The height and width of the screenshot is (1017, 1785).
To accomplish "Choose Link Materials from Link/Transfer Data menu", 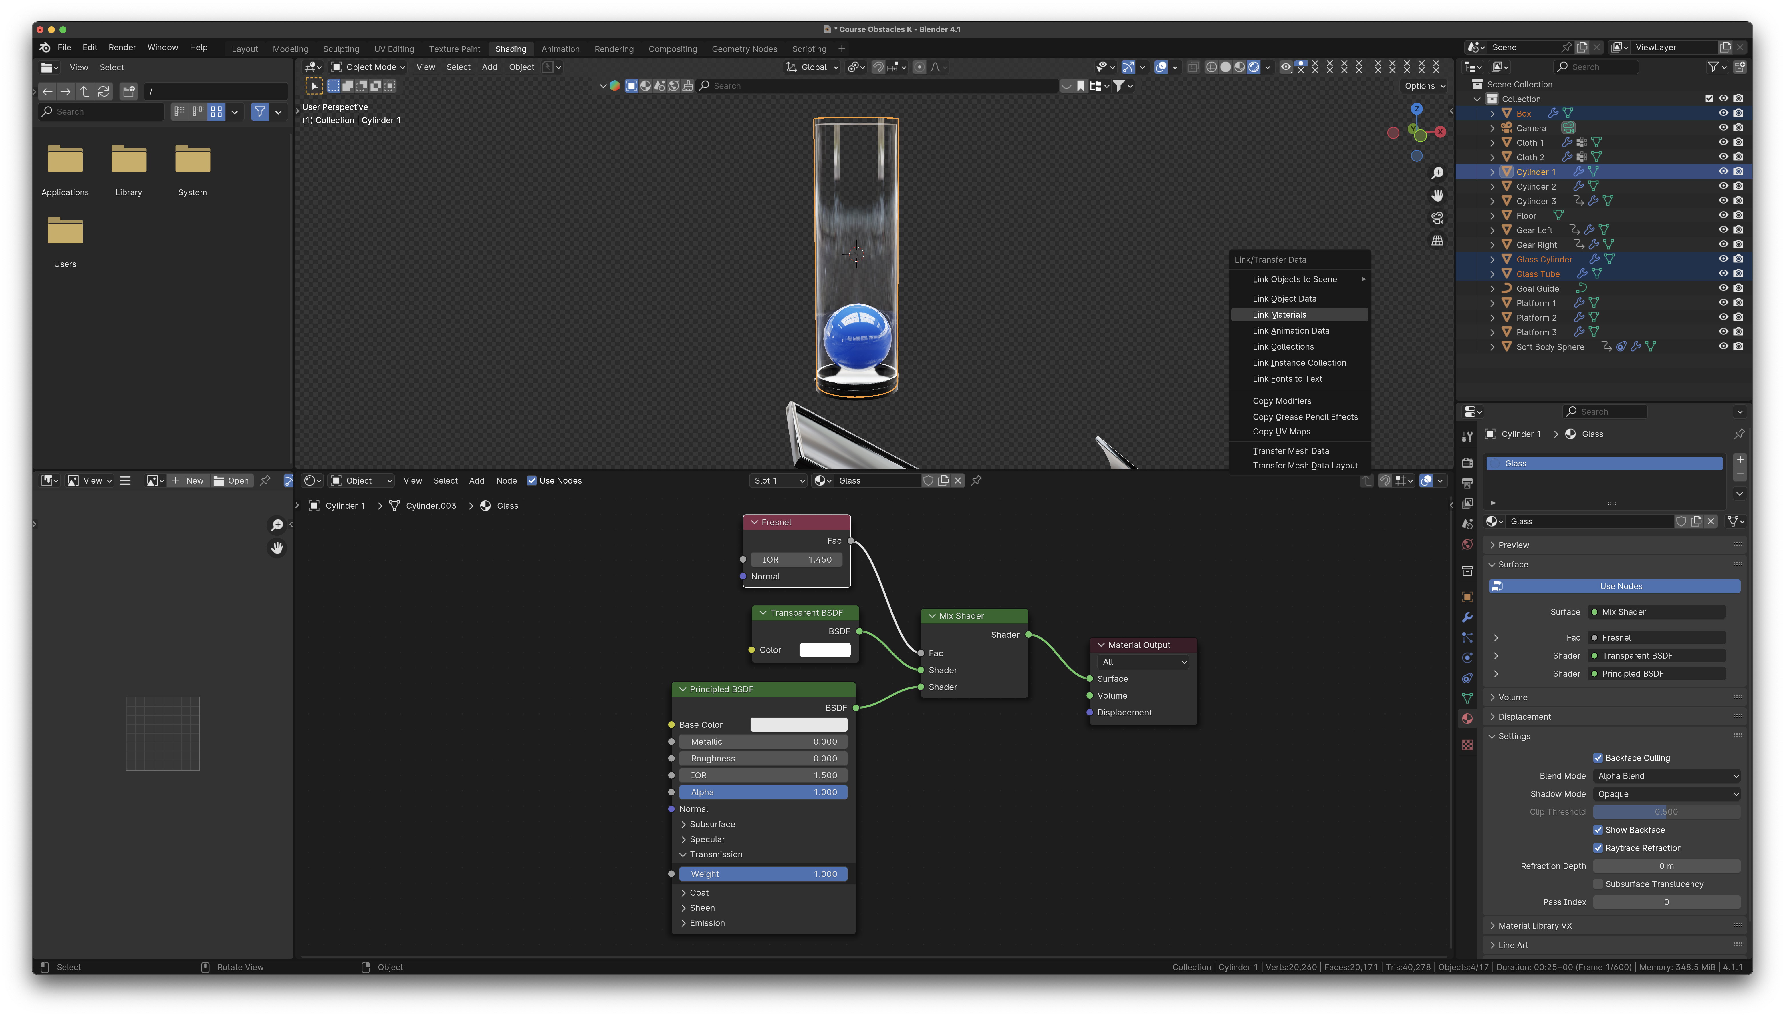I will (x=1299, y=315).
